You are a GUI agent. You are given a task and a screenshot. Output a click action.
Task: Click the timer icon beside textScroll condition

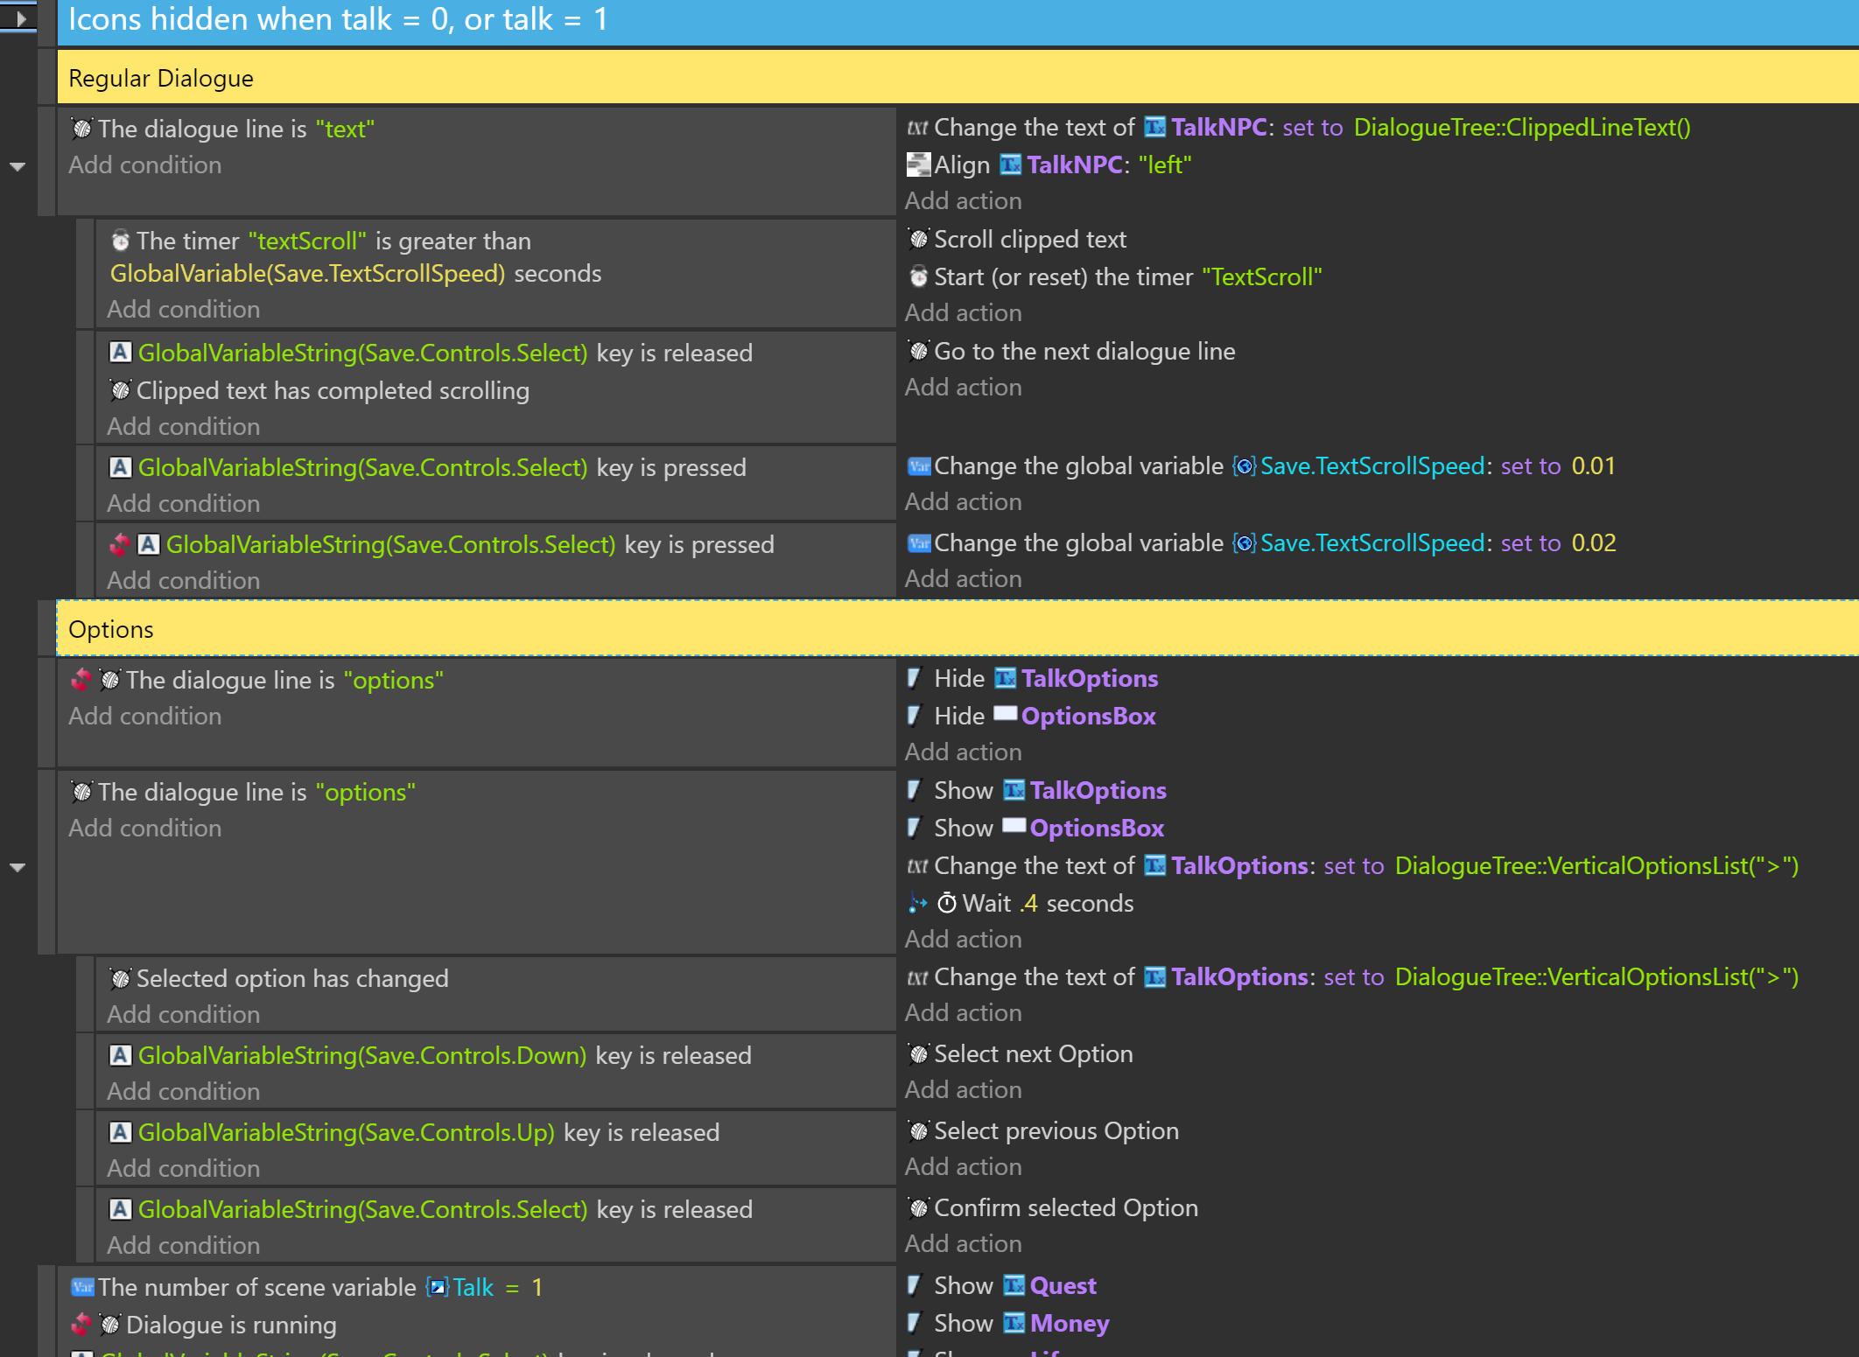121,241
